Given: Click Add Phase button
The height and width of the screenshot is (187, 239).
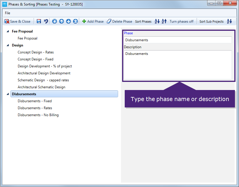Looking at the screenshot, I should pyautogui.click(x=93, y=21).
